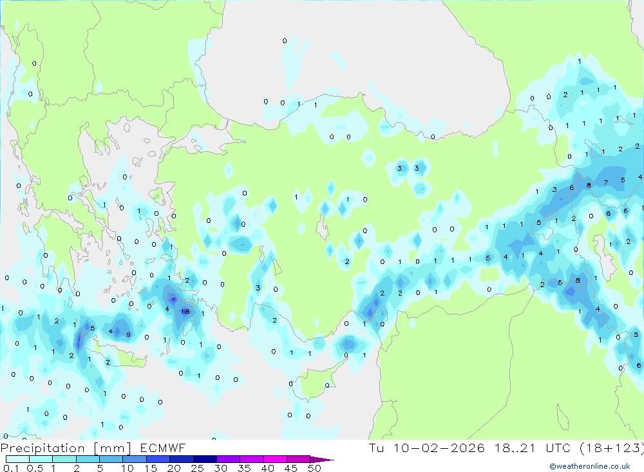This screenshot has height=472, width=644.
Task: Click the 'ECMWF' model label
Action: tap(163, 448)
